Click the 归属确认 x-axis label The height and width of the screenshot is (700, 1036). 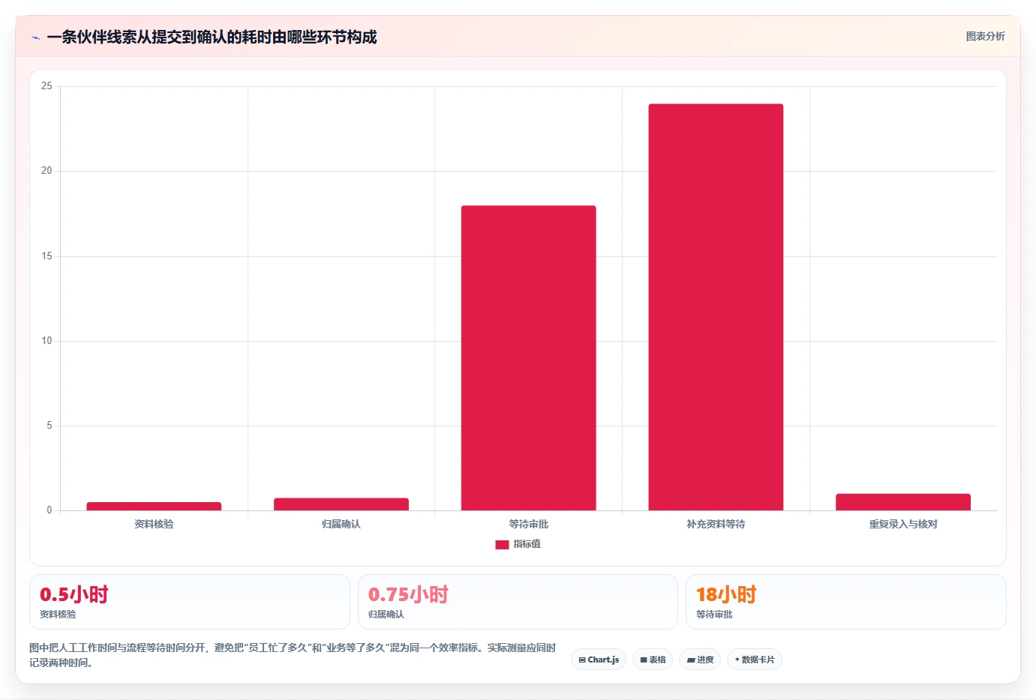341,524
